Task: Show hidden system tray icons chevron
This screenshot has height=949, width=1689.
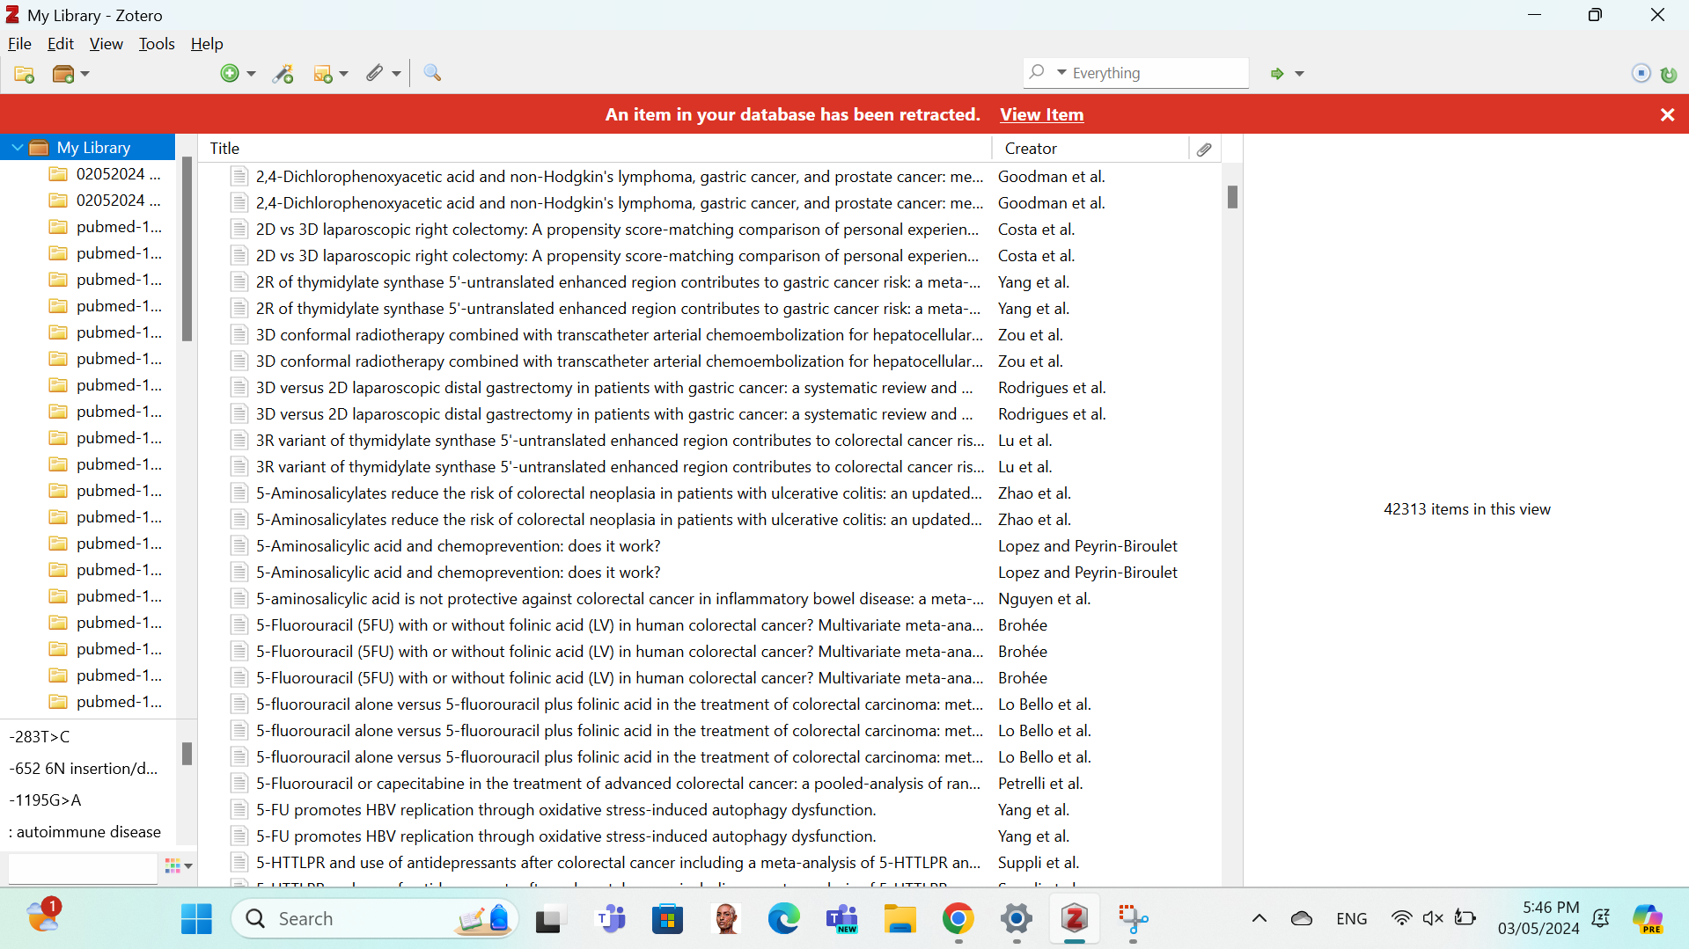Action: point(1259,919)
